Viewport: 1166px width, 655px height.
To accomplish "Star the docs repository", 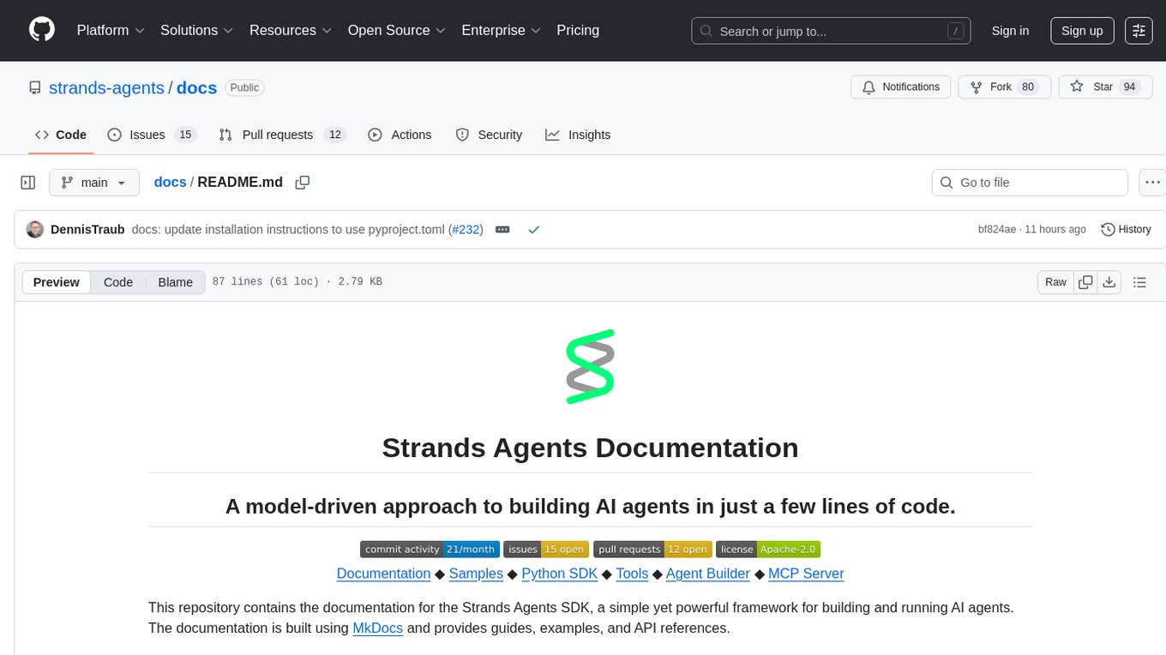I will click(x=1105, y=87).
